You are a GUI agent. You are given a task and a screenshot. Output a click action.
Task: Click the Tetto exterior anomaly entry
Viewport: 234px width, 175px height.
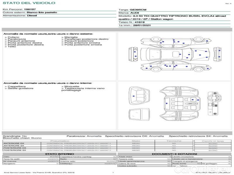[12, 47]
